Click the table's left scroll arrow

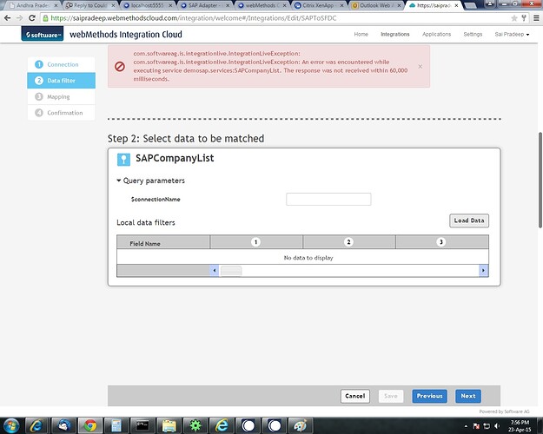tap(215, 270)
